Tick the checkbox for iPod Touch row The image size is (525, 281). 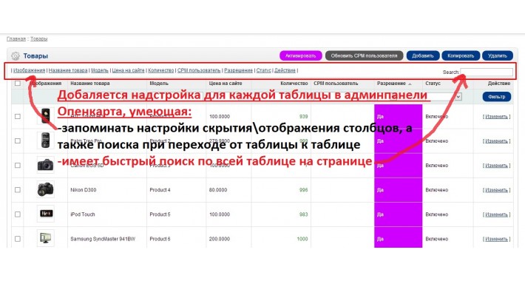(18, 214)
